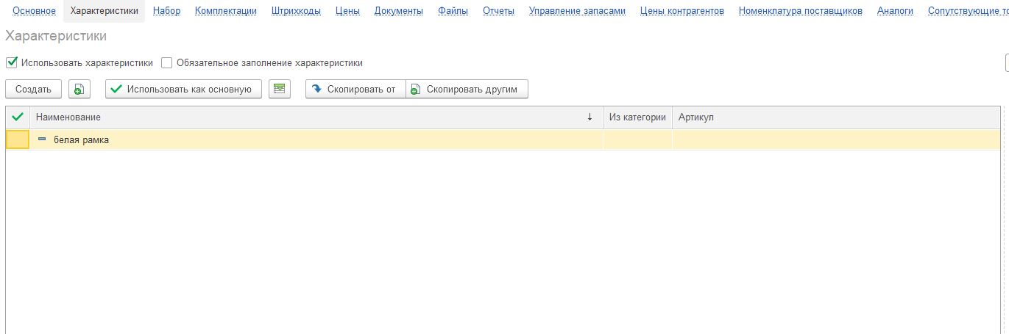The width and height of the screenshot is (1009, 334).
Task: Click the Скопировать от button
Action: click(x=355, y=90)
